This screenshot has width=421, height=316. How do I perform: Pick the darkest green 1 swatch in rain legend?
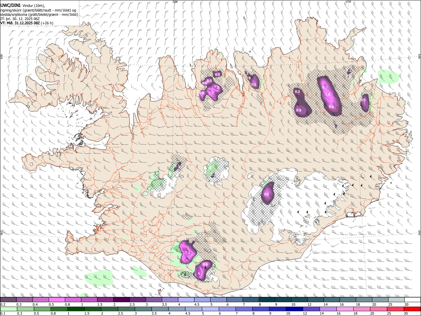click(76, 309)
